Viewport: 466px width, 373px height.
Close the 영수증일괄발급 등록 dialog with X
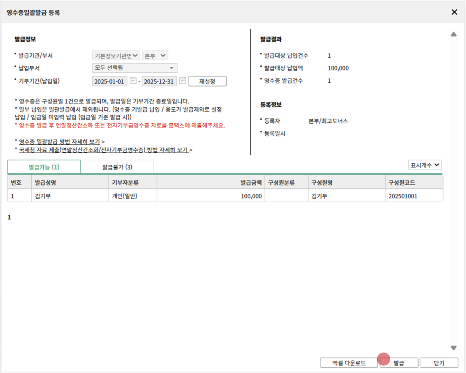click(454, 12)
